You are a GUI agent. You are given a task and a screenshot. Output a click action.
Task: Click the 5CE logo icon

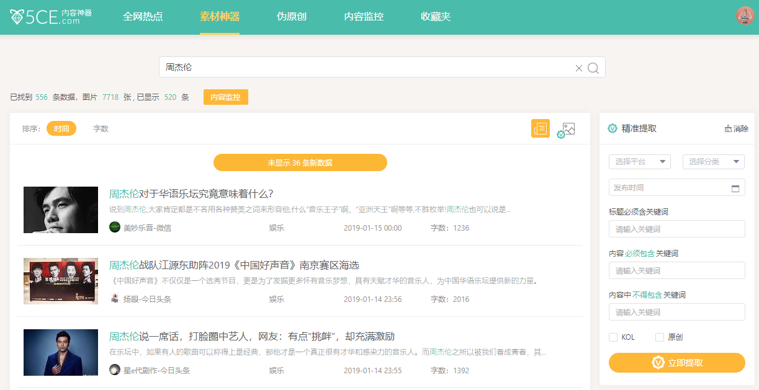click(x=17, y=17)
